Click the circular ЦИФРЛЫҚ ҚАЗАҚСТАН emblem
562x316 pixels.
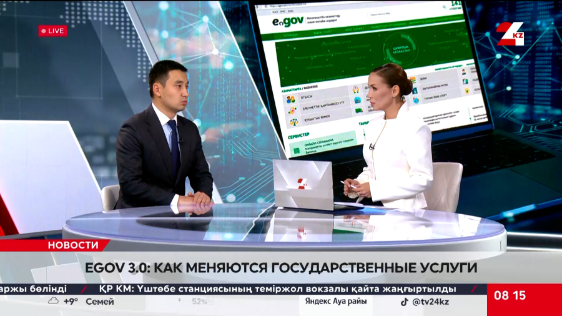click(400, 49)
